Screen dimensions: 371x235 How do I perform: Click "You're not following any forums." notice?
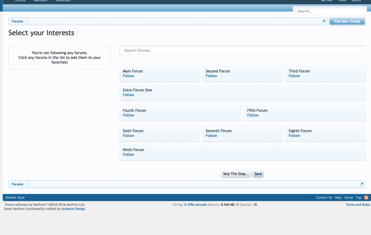(x=60, y=58)
